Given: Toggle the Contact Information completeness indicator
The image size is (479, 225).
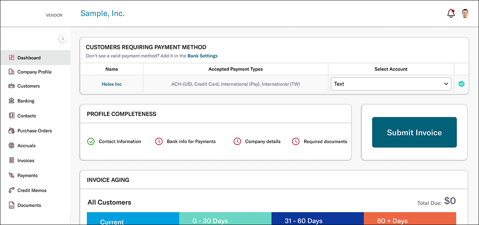Looking at the screenshot, I should [x=91, y=141].
